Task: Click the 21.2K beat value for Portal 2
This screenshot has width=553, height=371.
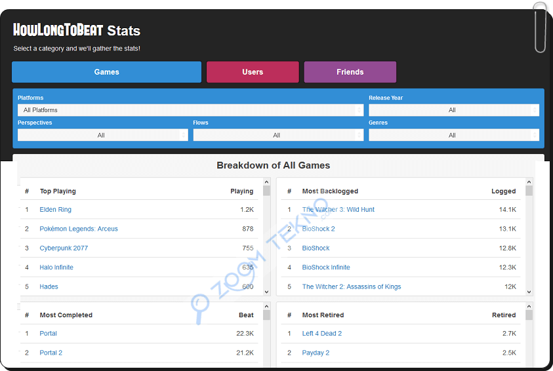Action: pos(245,353)
